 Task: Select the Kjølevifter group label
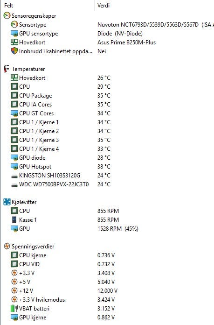pos(24,202)
